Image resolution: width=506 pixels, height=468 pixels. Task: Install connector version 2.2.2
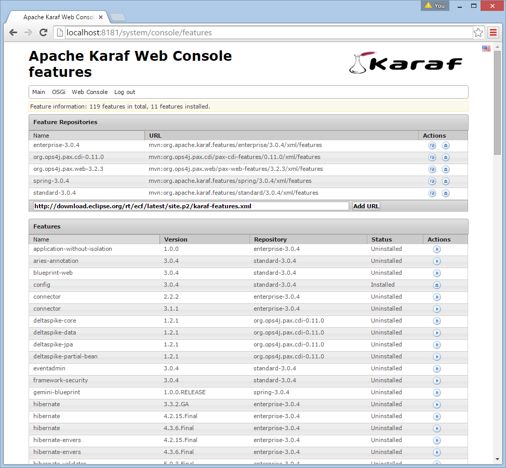point(436,297)
